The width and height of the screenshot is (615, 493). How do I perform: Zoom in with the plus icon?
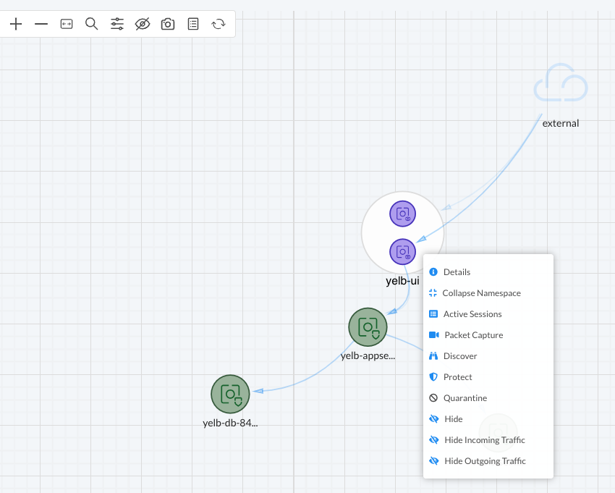tap(16, 24)
